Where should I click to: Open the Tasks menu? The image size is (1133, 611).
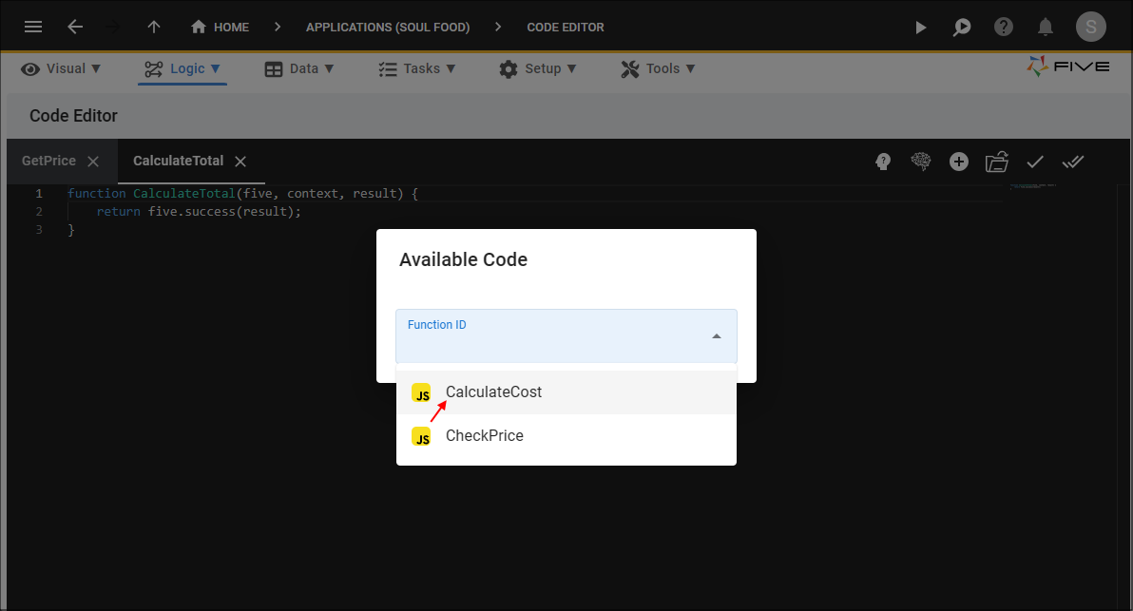pyautogui.click(x=417, y=68)
